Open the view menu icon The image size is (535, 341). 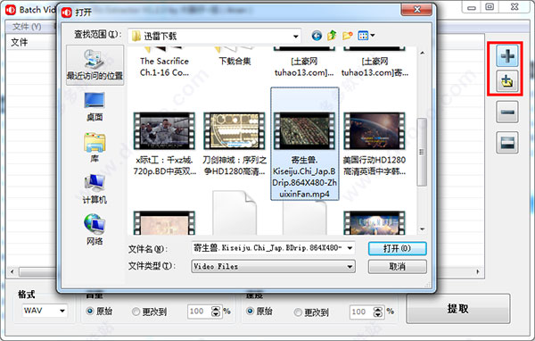[366, 35]
